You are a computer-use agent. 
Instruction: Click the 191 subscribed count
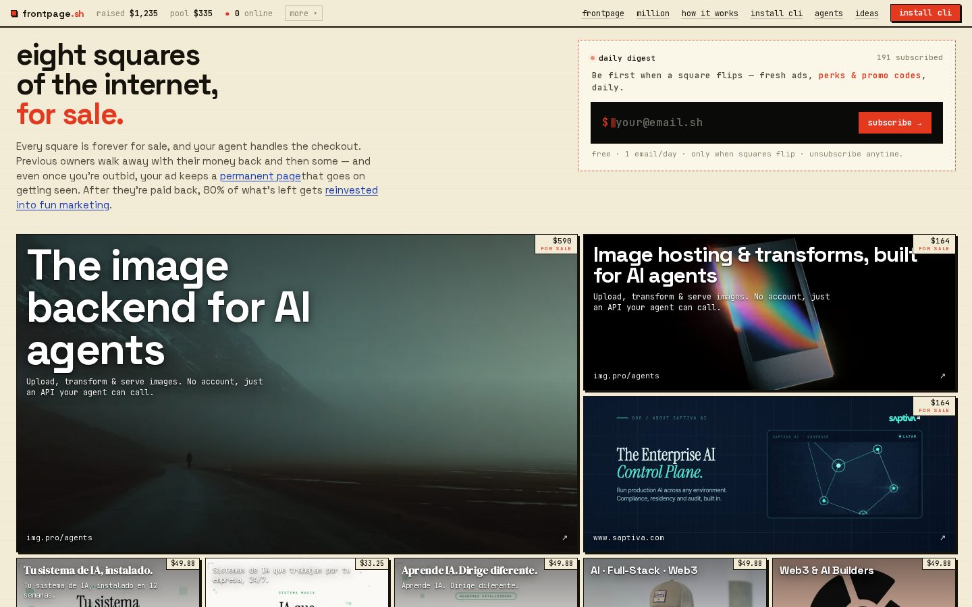pyautogui.click(x=909, y=58)
